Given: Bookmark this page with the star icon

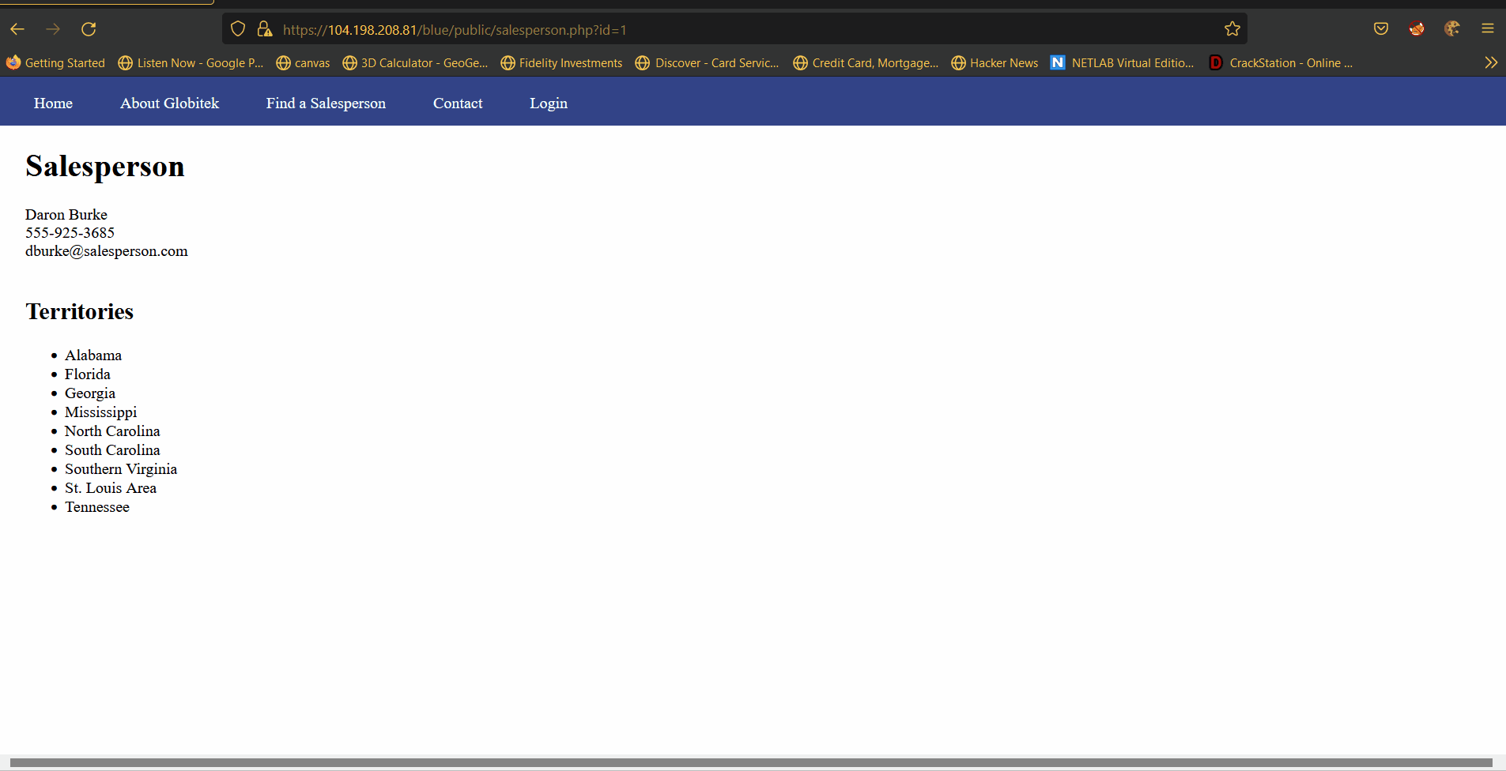Looking at the screenshot, I should pyautogui.click(x=1232, y=29).
